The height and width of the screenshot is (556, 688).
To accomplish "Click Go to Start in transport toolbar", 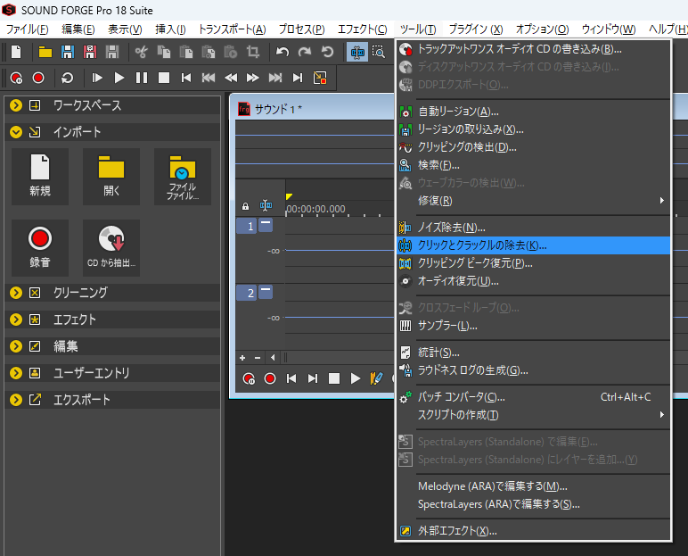I will coord(186,78).
